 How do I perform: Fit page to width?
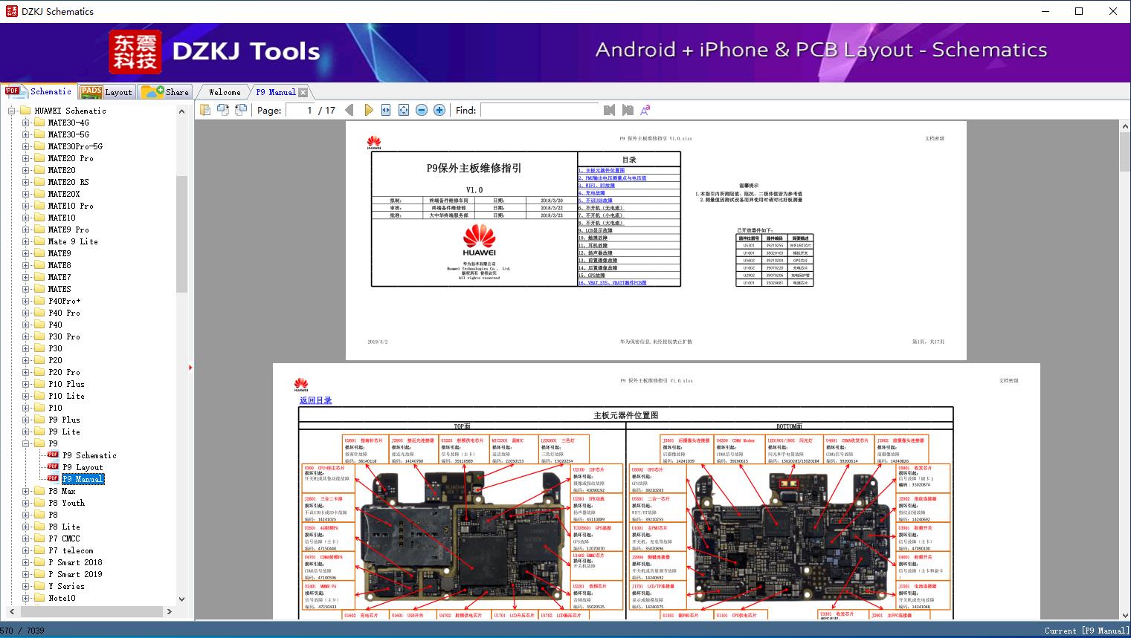[386, 110]
